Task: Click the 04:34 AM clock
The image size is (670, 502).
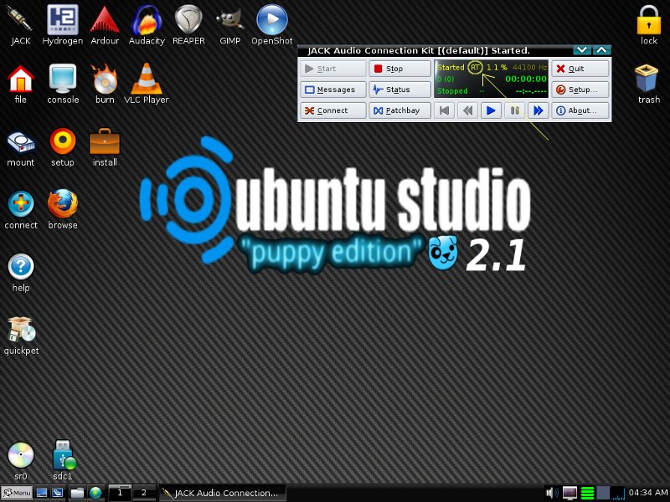Action: pyautogui.click(x=647, y=493)
